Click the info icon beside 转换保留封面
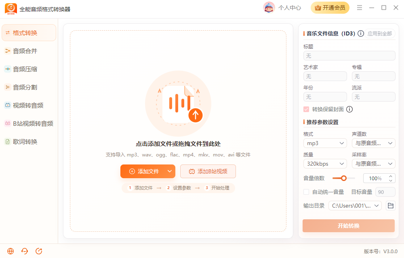This screenshot has height=258, width=404. [349, 109]
